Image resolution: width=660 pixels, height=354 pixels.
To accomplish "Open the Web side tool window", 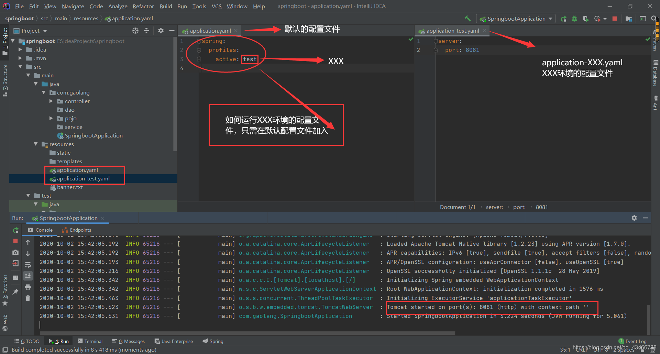I will point(5,323).
